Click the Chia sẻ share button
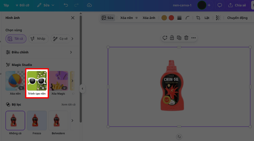254x141 pixels. (x=237, y=5)
